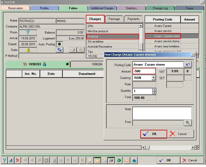Expand the Currency RON dropdown
Viewport: 206px width, 167px height.
(x=153, y=78)
